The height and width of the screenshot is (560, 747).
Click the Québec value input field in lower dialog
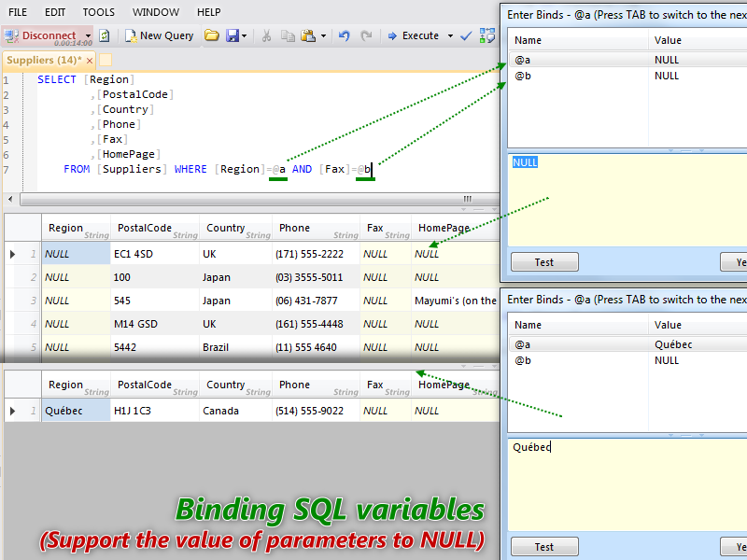point(627,484)
